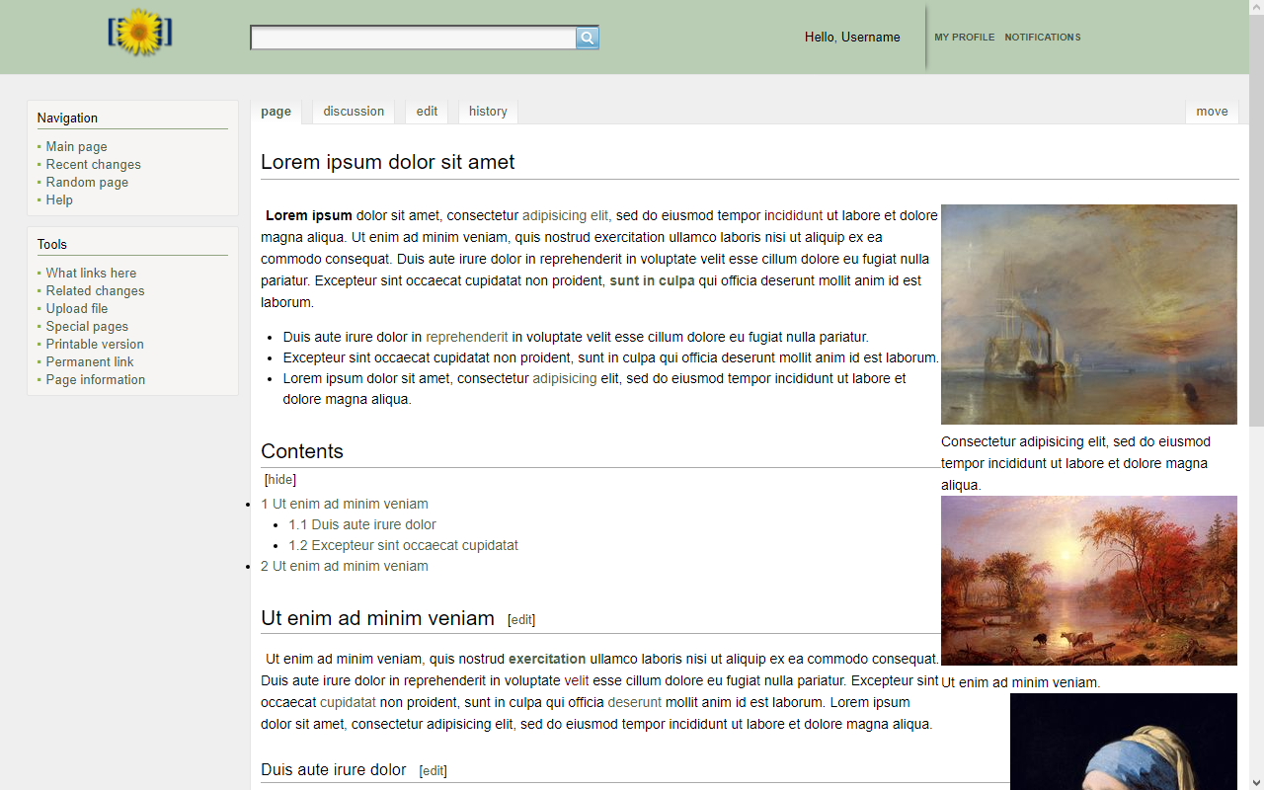The width and height of the screenshot is (1264, 790).
Task: Click Upload file in Tools
Action: coord(77,309)
